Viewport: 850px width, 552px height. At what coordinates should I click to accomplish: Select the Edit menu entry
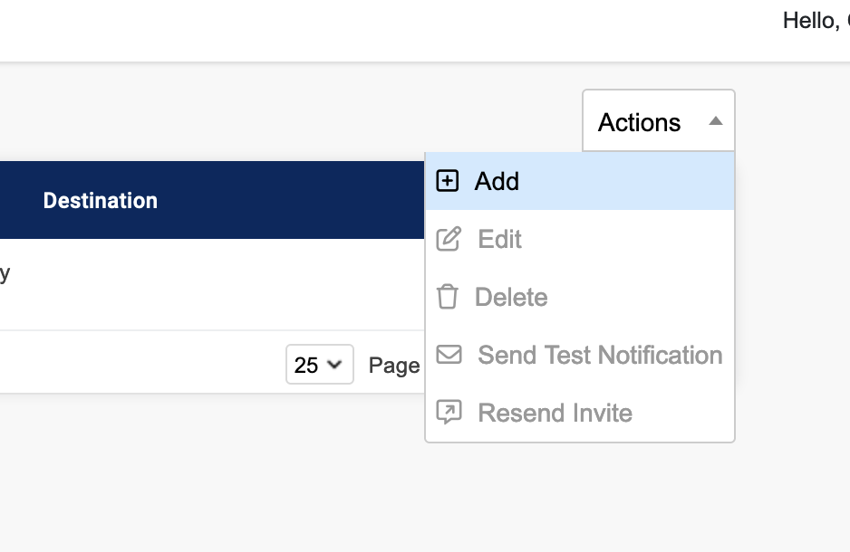pos(500,239)
